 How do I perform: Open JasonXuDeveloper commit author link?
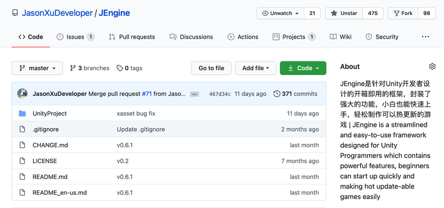coord(60,93)
